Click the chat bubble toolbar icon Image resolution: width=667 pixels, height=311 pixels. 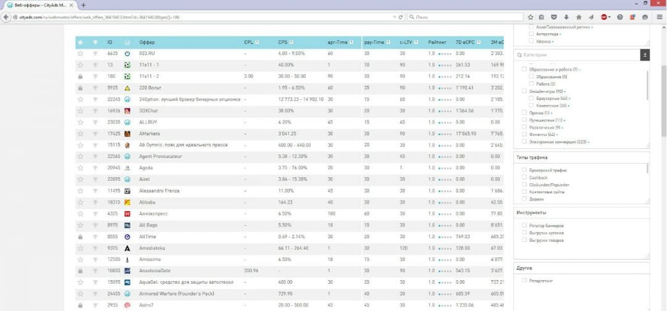(645, 17)
